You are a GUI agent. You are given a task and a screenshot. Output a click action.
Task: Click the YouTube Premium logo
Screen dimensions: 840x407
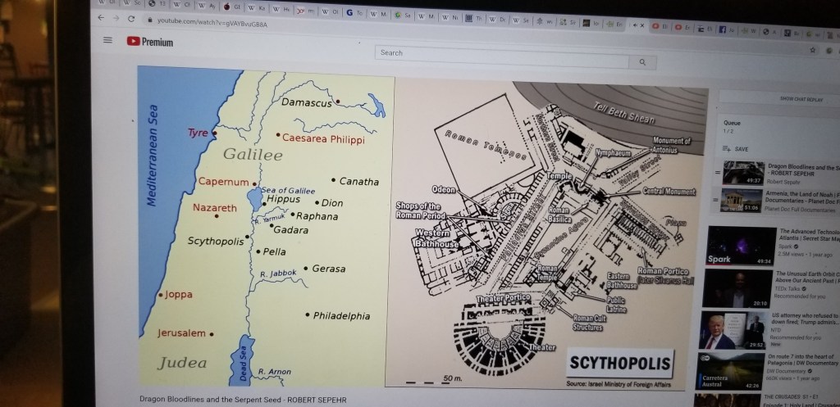click(x=150, y=43)
